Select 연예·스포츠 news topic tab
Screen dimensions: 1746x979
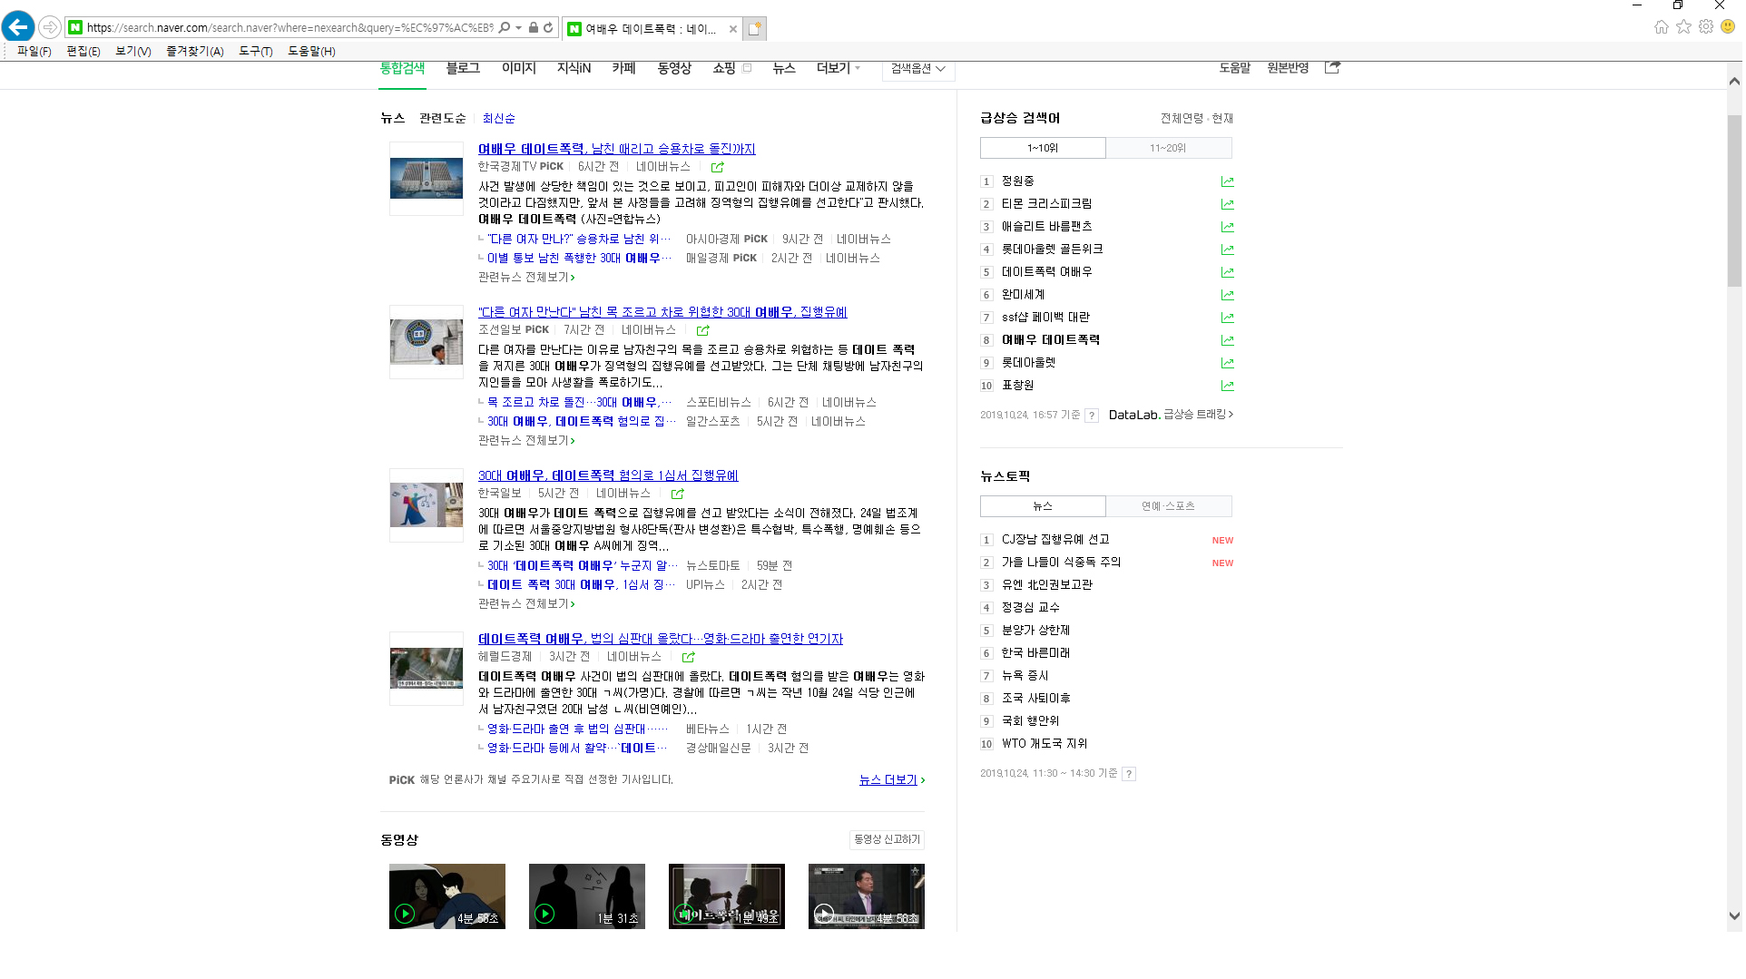1169,506
